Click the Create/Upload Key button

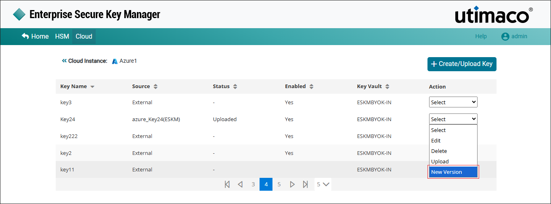pyautogui.click(x=462, y=64)
